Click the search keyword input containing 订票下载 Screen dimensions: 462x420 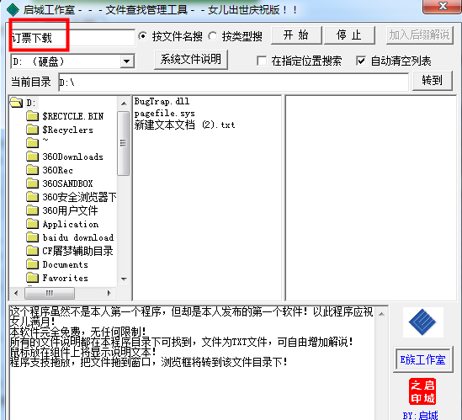72,38
